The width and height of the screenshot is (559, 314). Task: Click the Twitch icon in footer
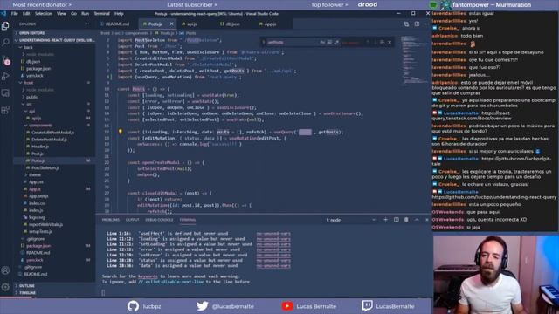click(367, 306)
